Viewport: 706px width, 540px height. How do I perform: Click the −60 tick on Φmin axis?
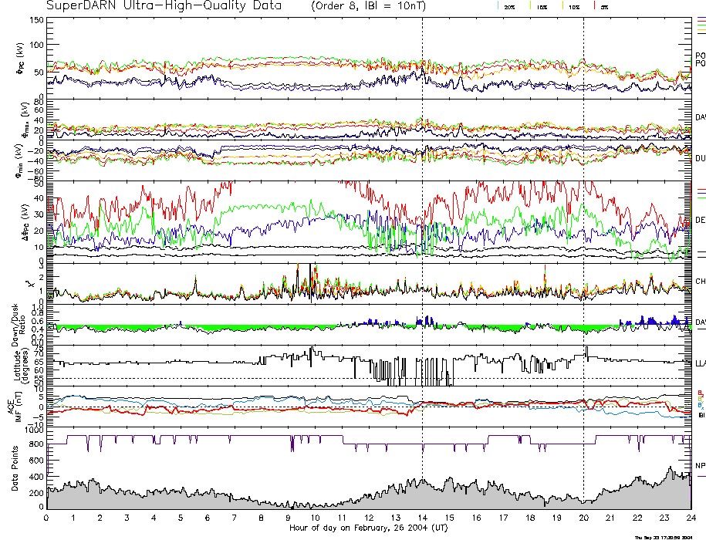35,171
